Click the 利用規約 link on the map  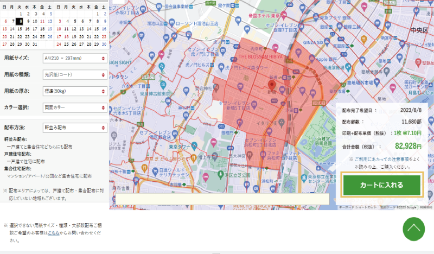[x=426, y=207]
